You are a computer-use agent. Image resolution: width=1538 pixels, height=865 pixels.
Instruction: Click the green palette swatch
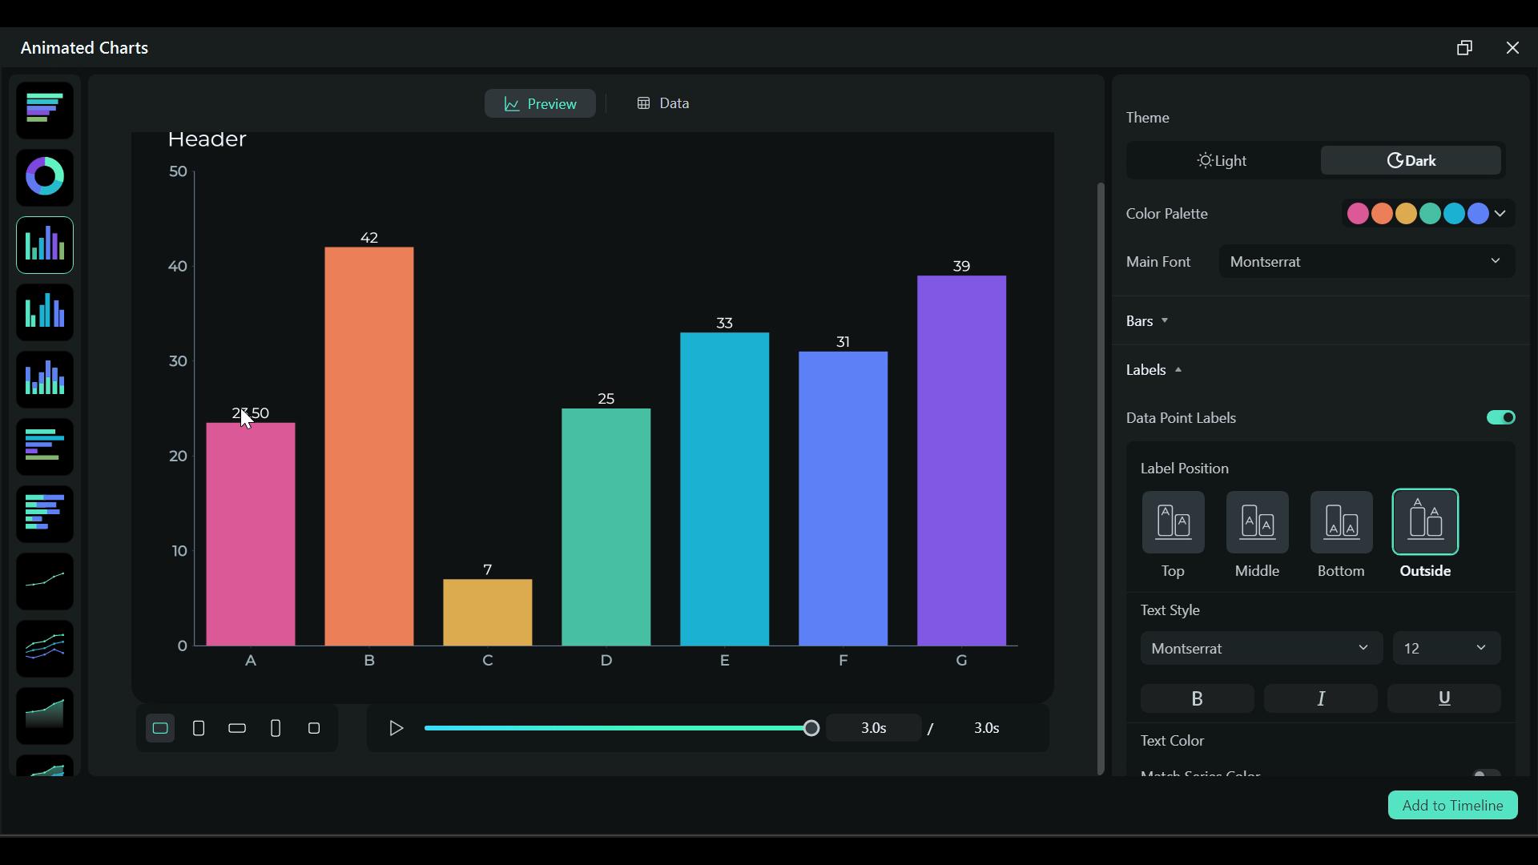pyautogui.click(x=1430, y=214)
